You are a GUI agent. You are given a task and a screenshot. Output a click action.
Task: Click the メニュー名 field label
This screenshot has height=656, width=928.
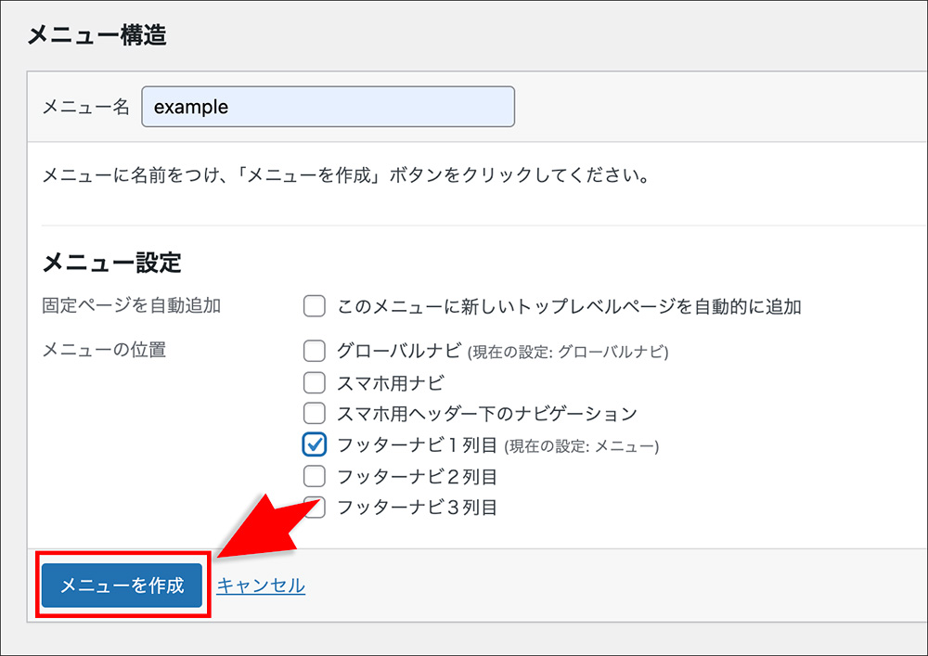[x=86, y=107]
